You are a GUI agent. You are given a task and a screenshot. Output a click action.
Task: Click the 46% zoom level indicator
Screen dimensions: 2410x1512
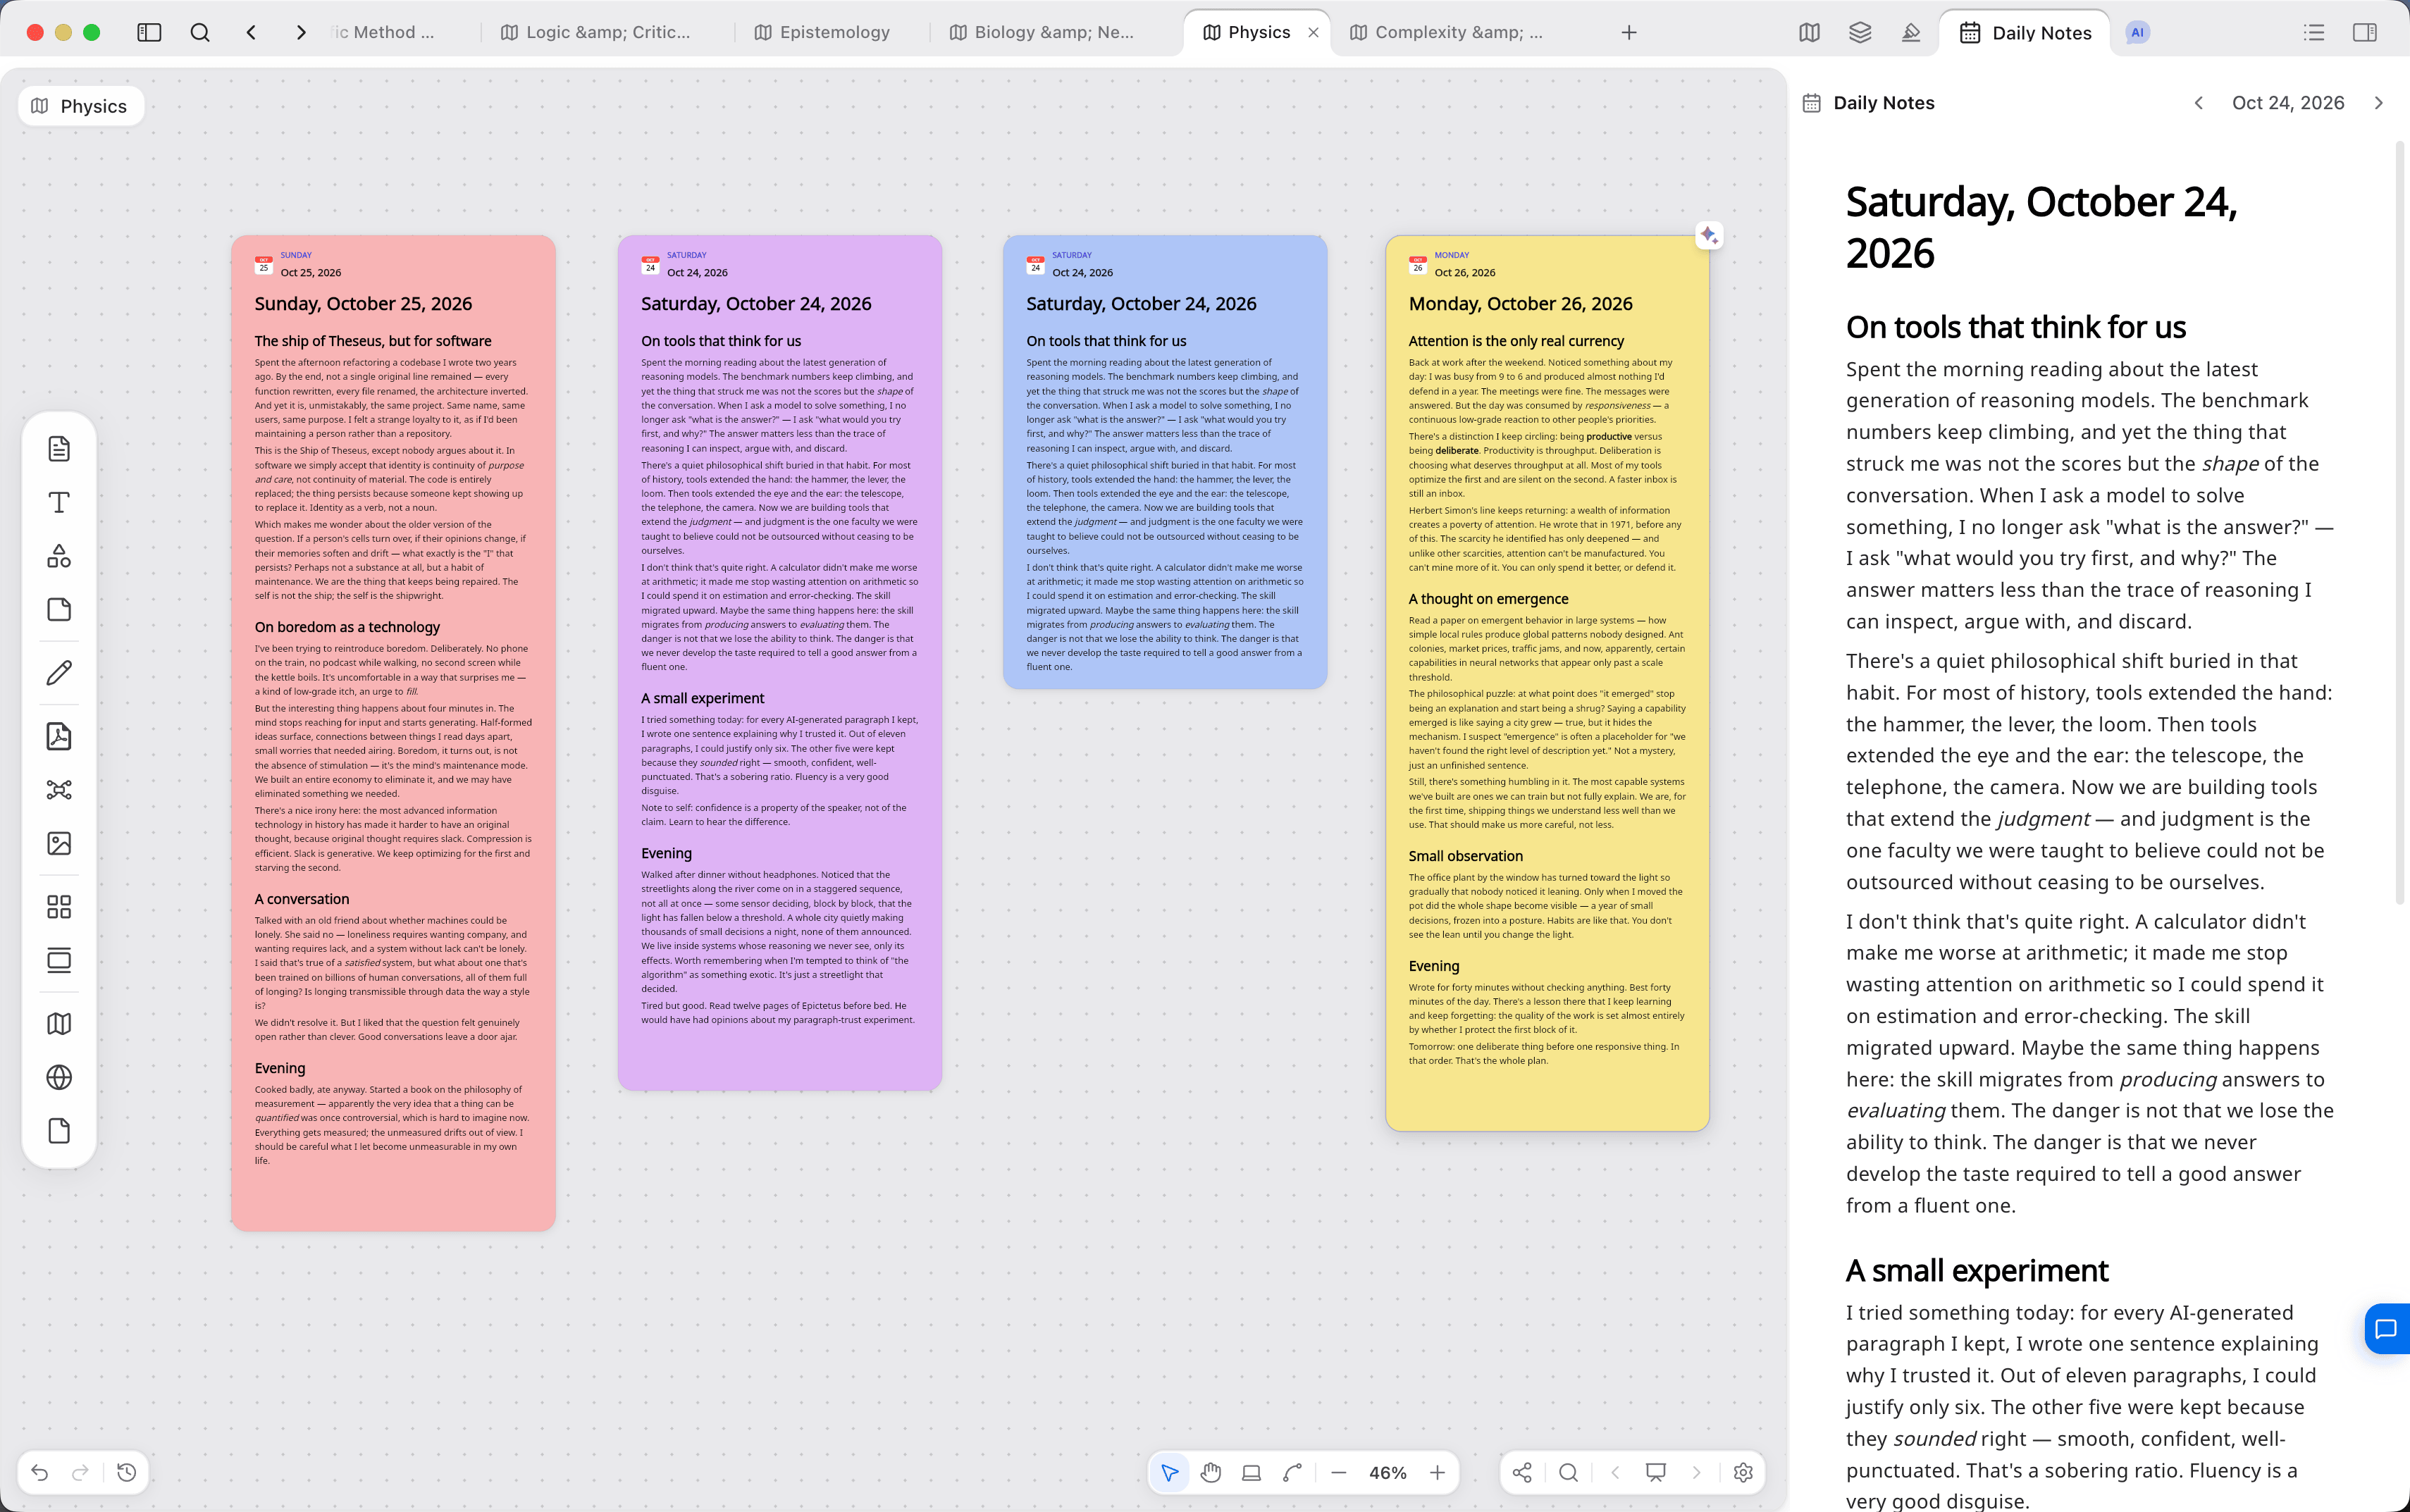[1388, 1472]
